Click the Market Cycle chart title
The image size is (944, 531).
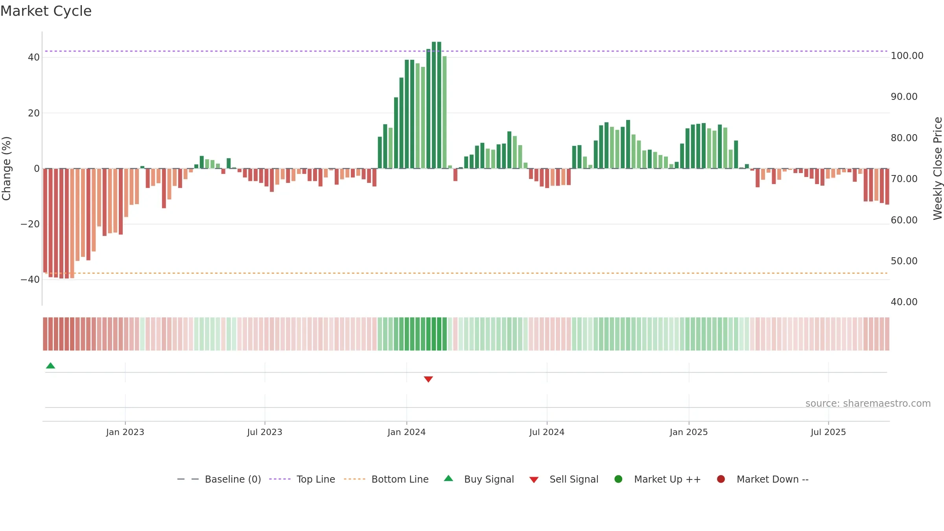tap(46, 11)
